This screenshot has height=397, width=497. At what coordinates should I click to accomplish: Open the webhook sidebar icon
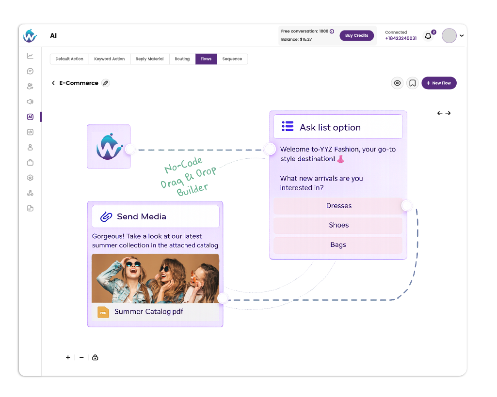point(30,193)
